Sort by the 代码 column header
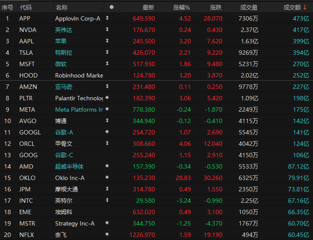 click(x=26, y=7)
